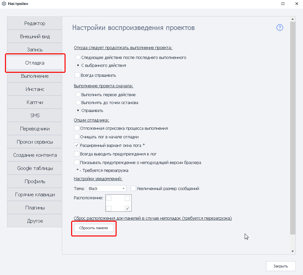
Task: Open the 'Редактор' settings tab
Action: coord(35,23)
